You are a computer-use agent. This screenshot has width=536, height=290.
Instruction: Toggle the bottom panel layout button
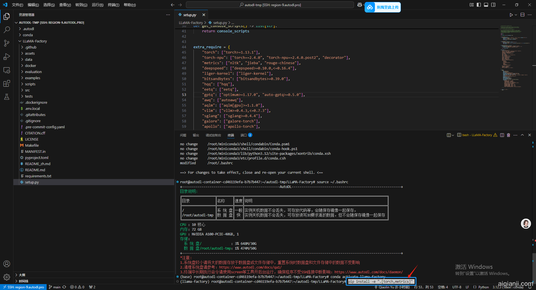coord(486,5)
